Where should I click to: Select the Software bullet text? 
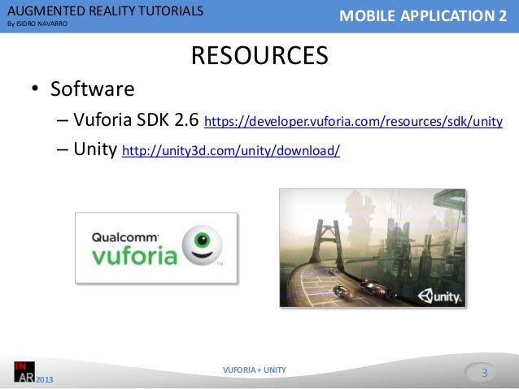click(93, 89)
